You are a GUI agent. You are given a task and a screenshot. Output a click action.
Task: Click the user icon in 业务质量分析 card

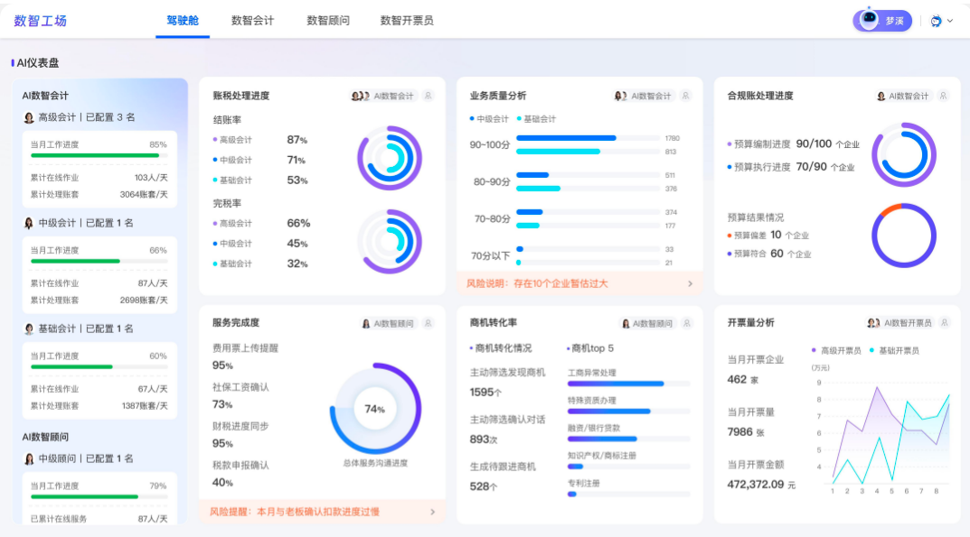click(685, 96)
